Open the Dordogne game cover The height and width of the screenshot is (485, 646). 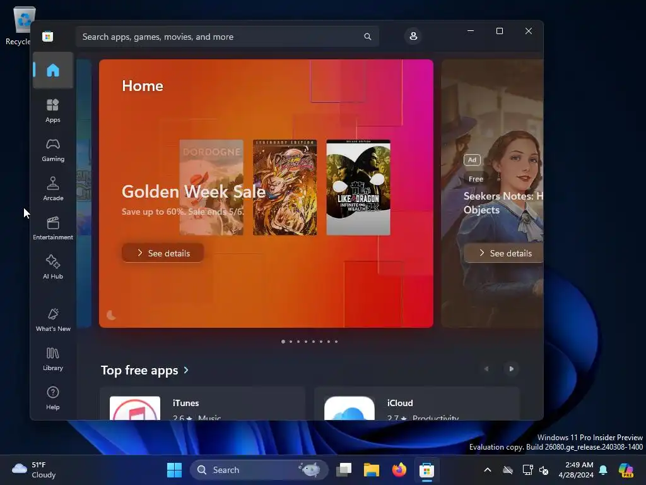211,188
